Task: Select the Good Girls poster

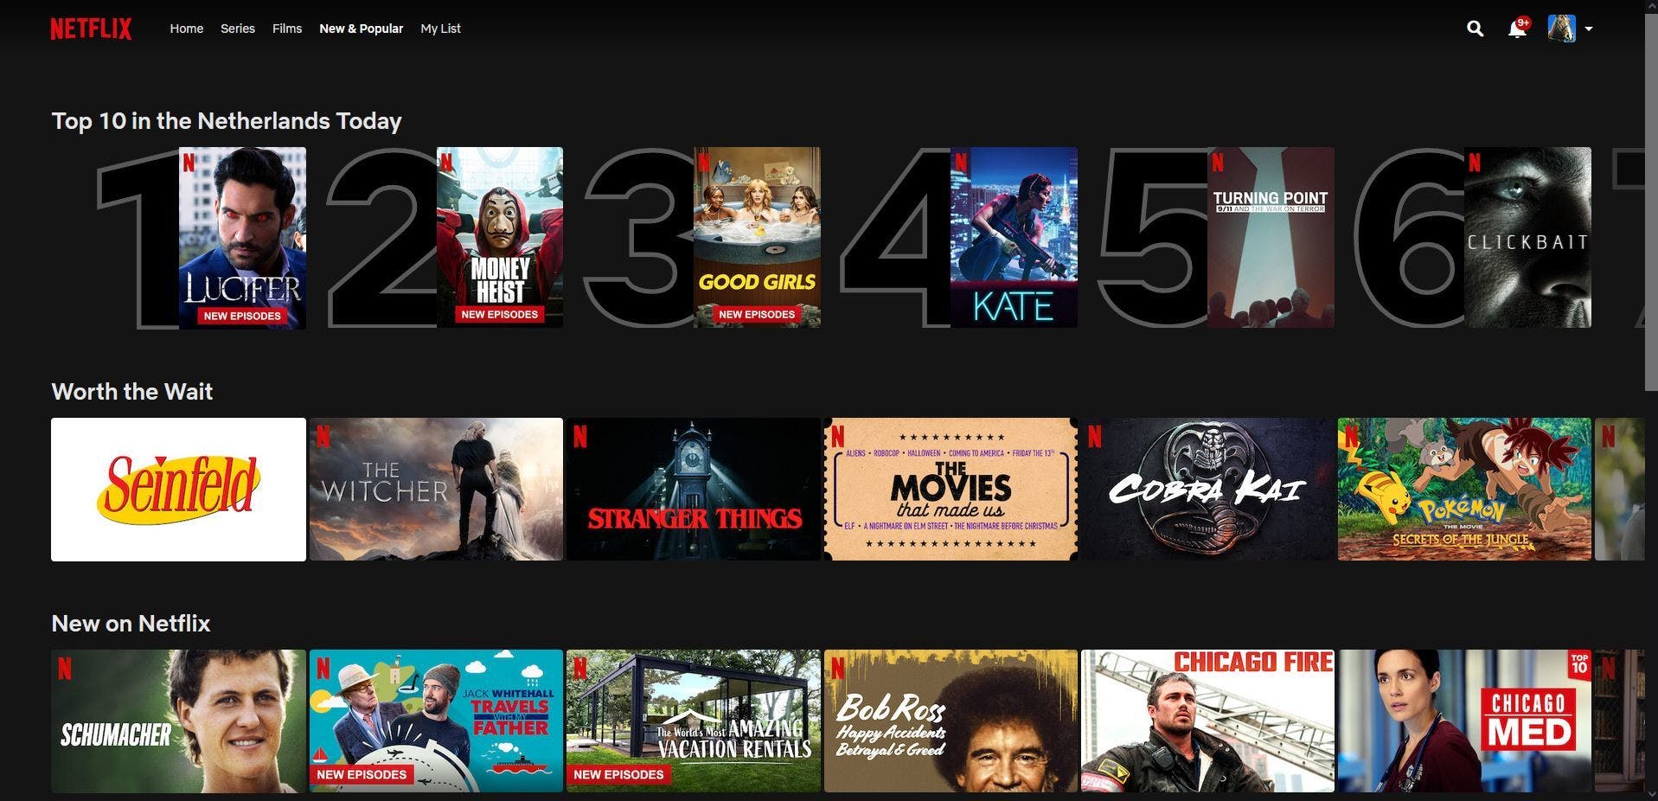Action: [x=757, y=237]
